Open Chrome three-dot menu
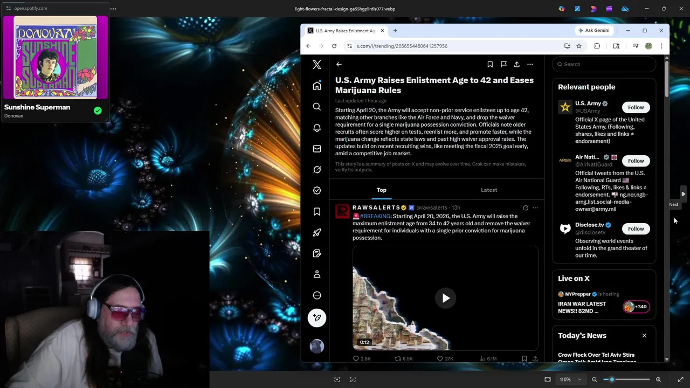This screenshot has width=690, height=388. pos(661,46)
